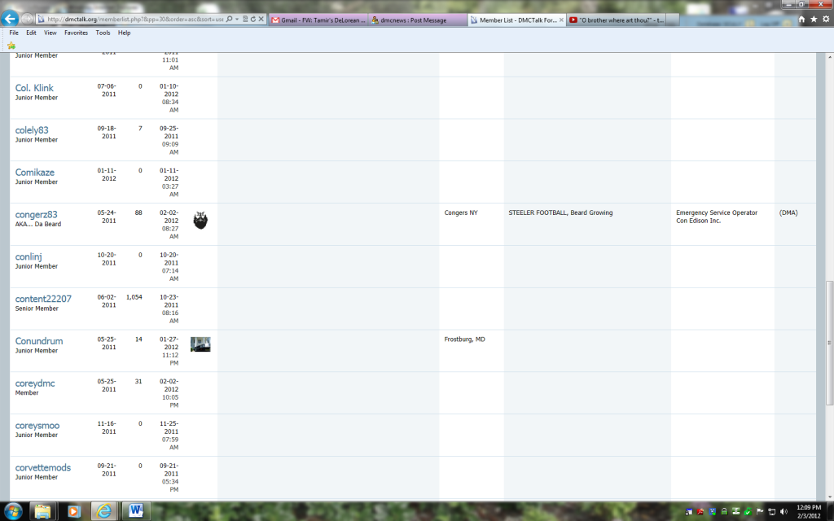Switch to the dmcnews Post Message tab
Image resolution: width=834 pixels, height=521 pixels.
point(418,20)
